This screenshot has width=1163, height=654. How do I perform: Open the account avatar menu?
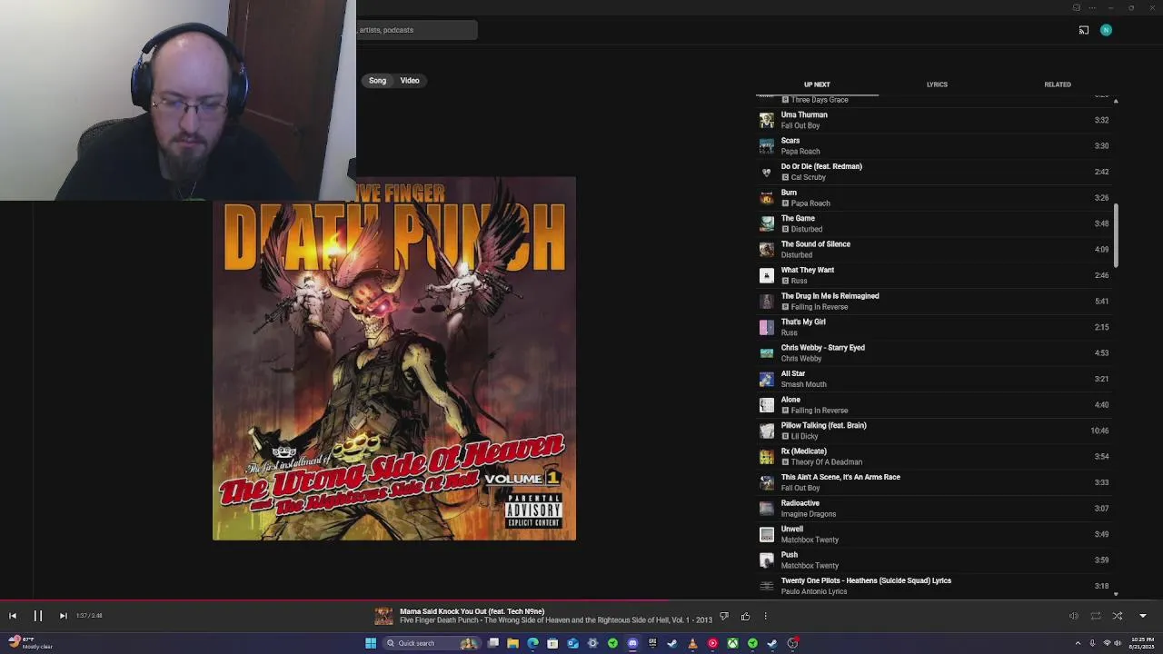pos(1106,30)
